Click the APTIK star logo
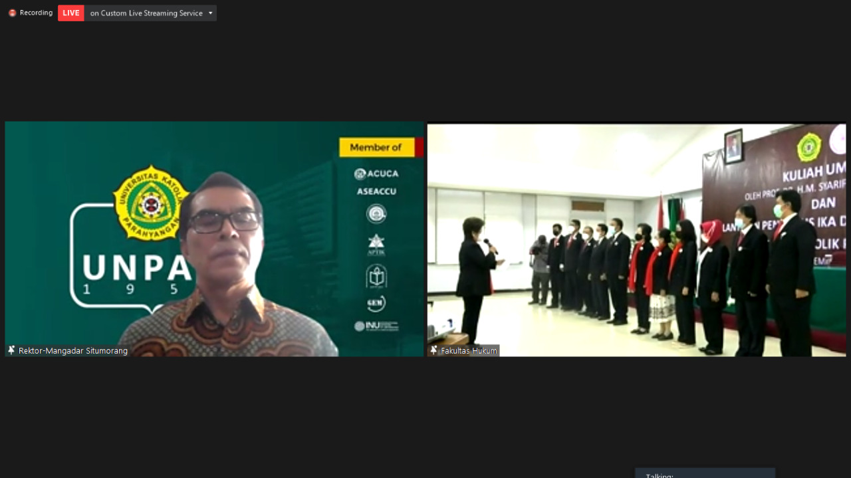851x478 pixels. 376,245
